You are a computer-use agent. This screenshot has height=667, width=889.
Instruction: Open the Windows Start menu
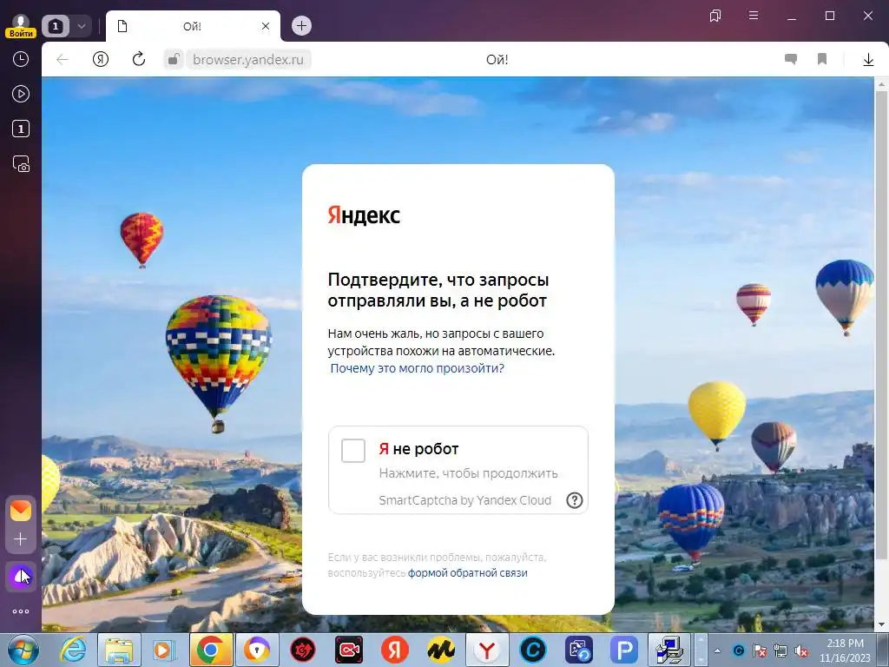pos(23,650)
